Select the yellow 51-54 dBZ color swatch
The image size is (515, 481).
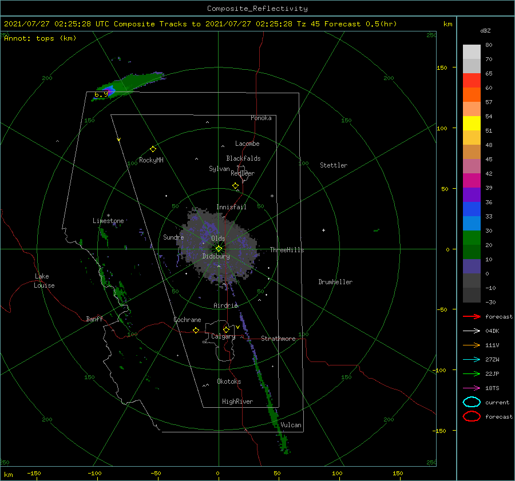click(472, 124)
